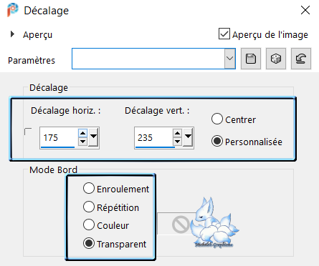Click the save preset floppy disk icon
The height and width of the screenshot is (266, 319).
(251, 59)
